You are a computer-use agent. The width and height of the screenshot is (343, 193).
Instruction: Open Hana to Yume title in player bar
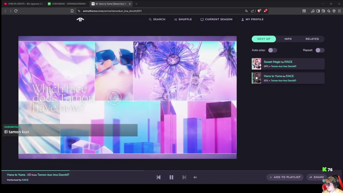point(16,175)
